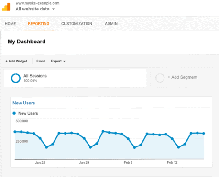Click the Email button
219x177 pixels.
point(41,61)
